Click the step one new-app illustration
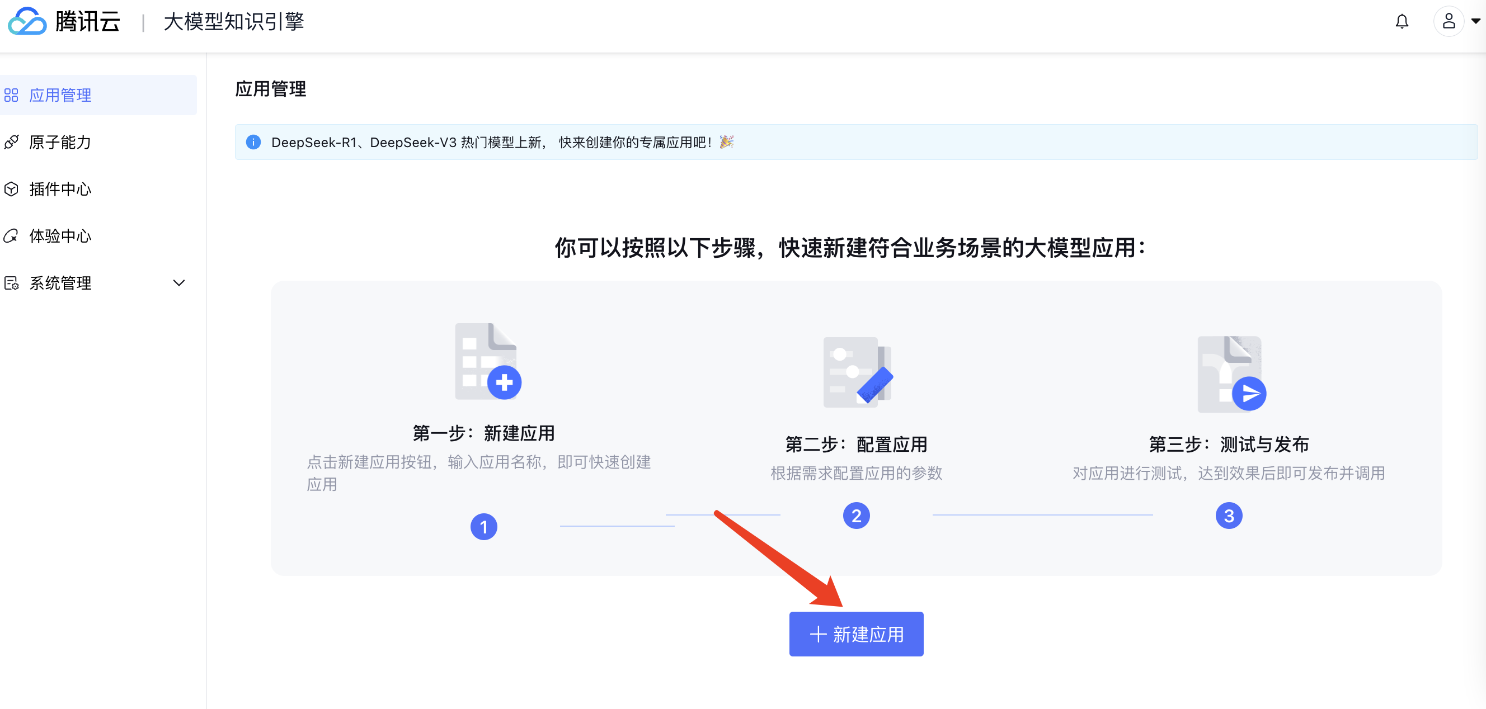Screen dimensions: 1486x709 (x=487, y=361)
